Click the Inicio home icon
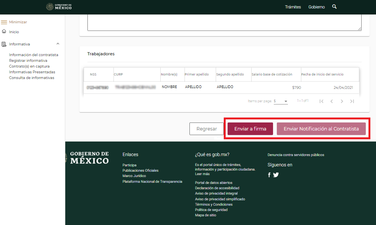The width and height of the screenshot is (376, 225). point(4,32)
